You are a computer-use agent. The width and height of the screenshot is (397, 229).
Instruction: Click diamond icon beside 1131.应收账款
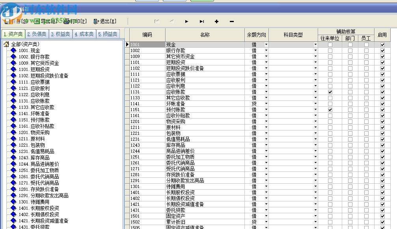14,101
